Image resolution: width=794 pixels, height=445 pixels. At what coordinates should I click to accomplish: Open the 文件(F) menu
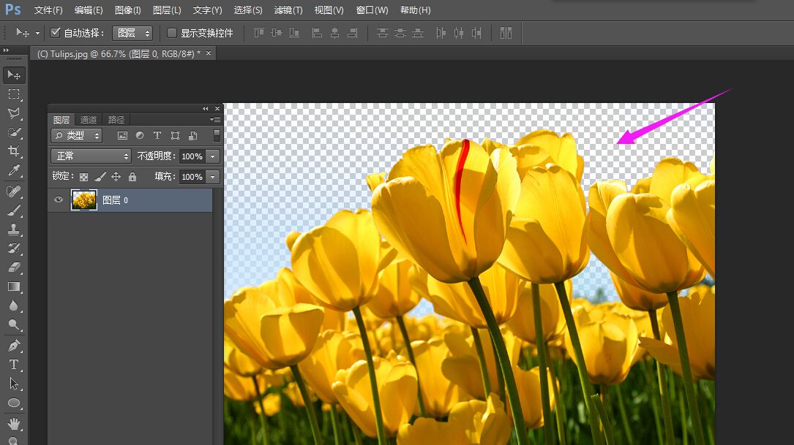(x=48, y=10)
